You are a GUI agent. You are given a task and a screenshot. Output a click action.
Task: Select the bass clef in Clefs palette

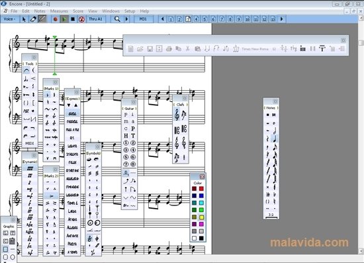[184, 115]
